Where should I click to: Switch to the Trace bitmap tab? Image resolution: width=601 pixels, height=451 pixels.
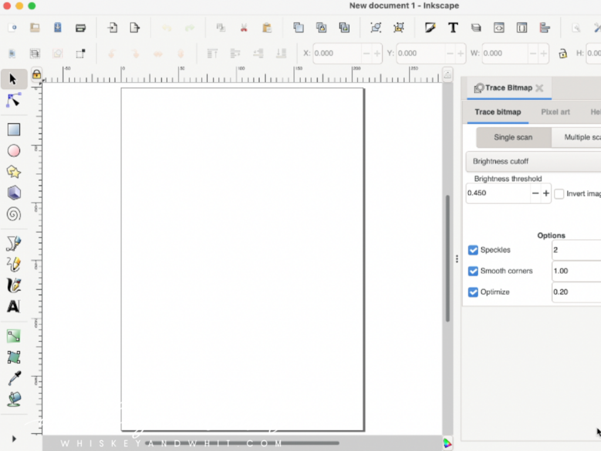pyautogui.click(x=498, y=112)
